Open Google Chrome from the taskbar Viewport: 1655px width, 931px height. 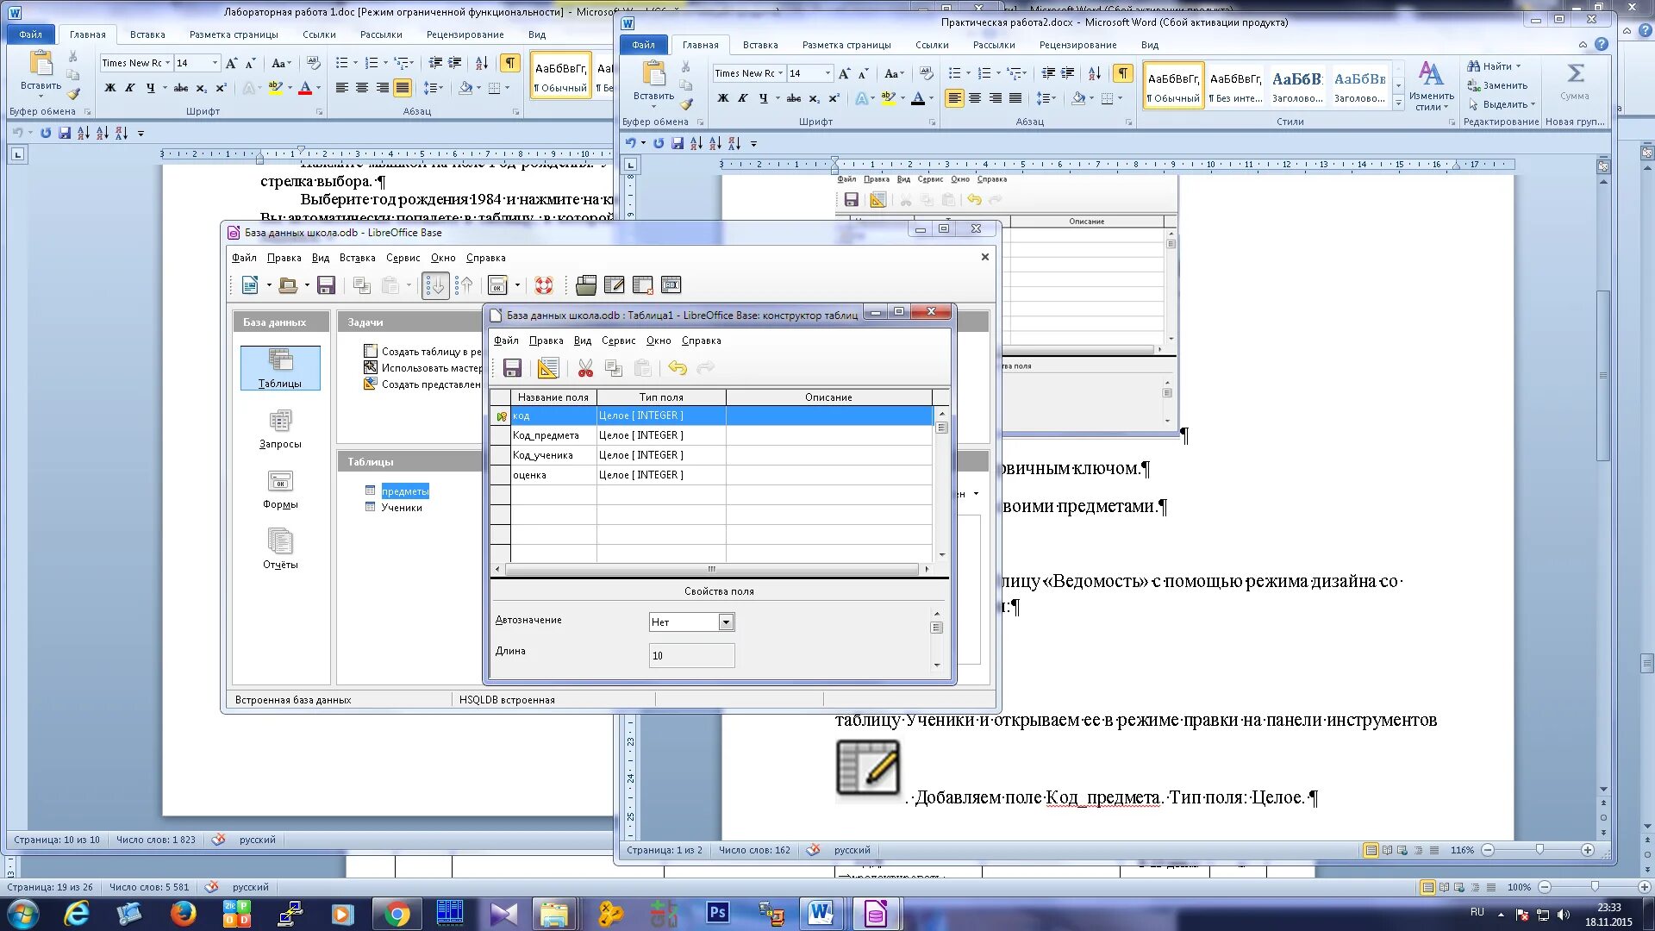(x=397, y=914)
